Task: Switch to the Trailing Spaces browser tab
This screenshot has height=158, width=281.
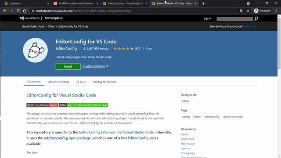Action: [125, 4]
